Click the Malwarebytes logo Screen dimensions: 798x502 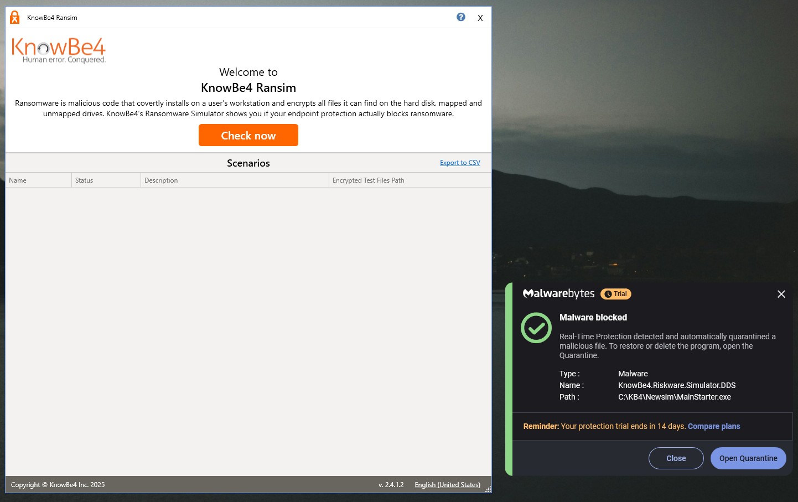click(x=558, y=294)
